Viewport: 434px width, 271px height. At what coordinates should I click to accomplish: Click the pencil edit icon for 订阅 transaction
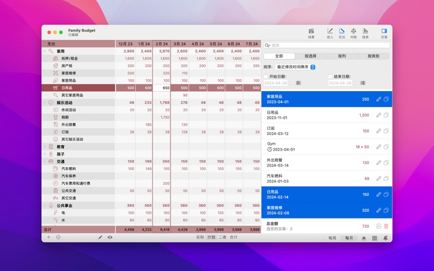point(379,131)
